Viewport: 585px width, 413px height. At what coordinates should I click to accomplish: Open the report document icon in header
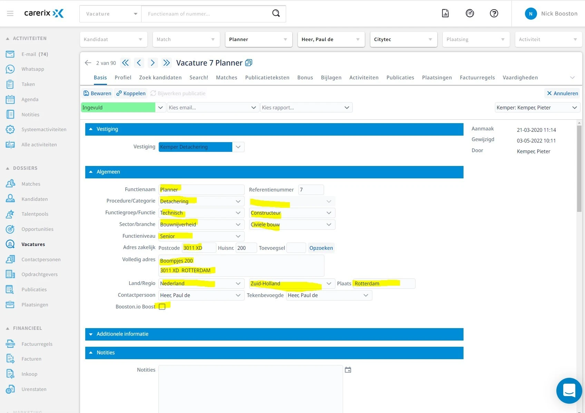(445, 13)
